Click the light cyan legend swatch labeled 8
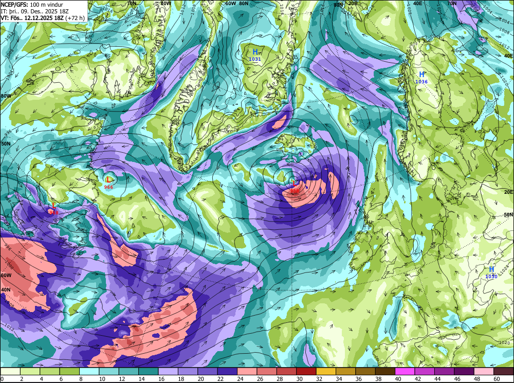 click(x=89, y=371)
